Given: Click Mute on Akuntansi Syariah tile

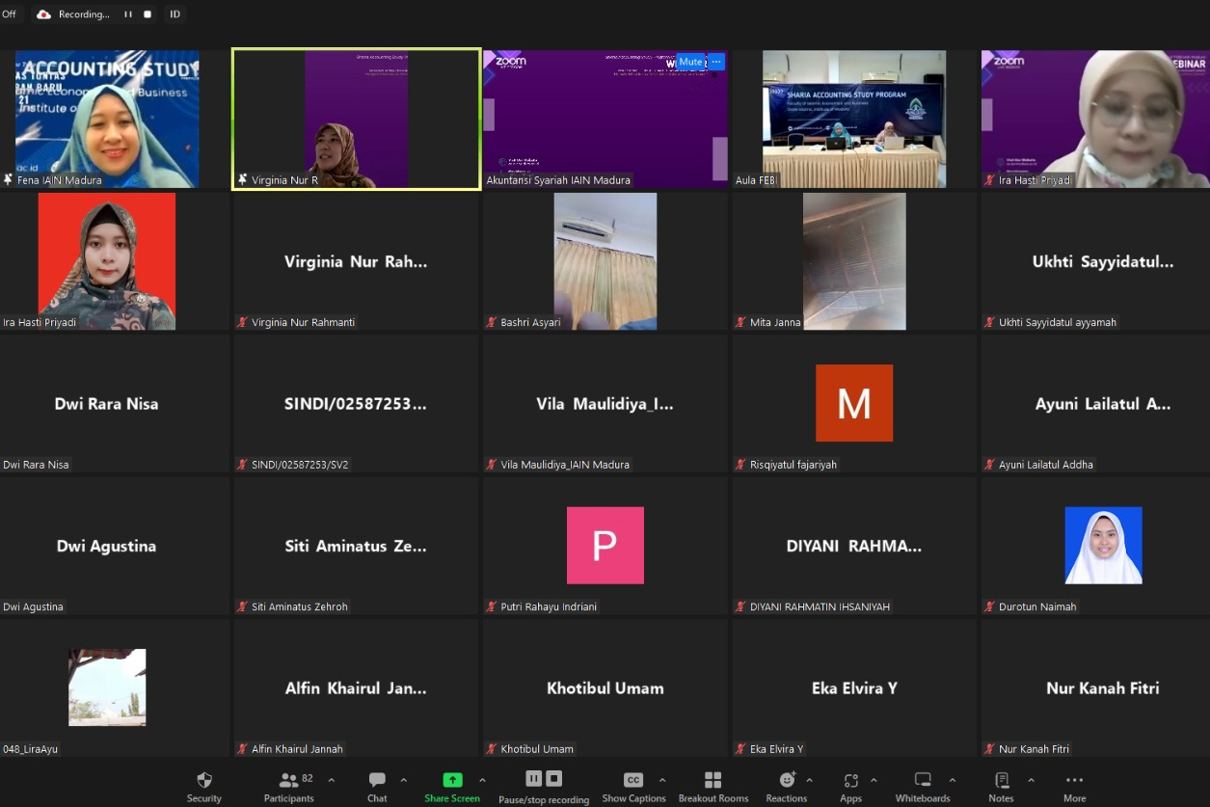Looking at the screenshot, I should pyautogui.click(x=689, y=62).
